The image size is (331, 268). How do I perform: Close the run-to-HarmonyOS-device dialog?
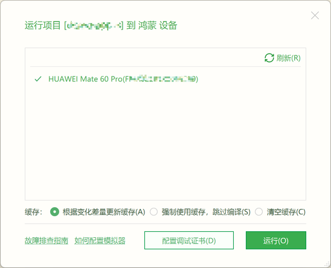pos(315,16)
